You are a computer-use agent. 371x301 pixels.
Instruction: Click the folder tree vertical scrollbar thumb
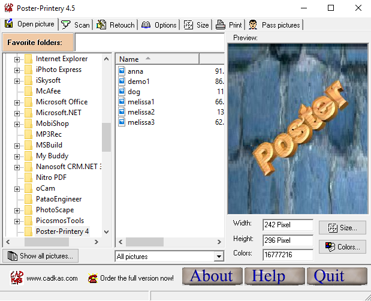pos(106,137)
